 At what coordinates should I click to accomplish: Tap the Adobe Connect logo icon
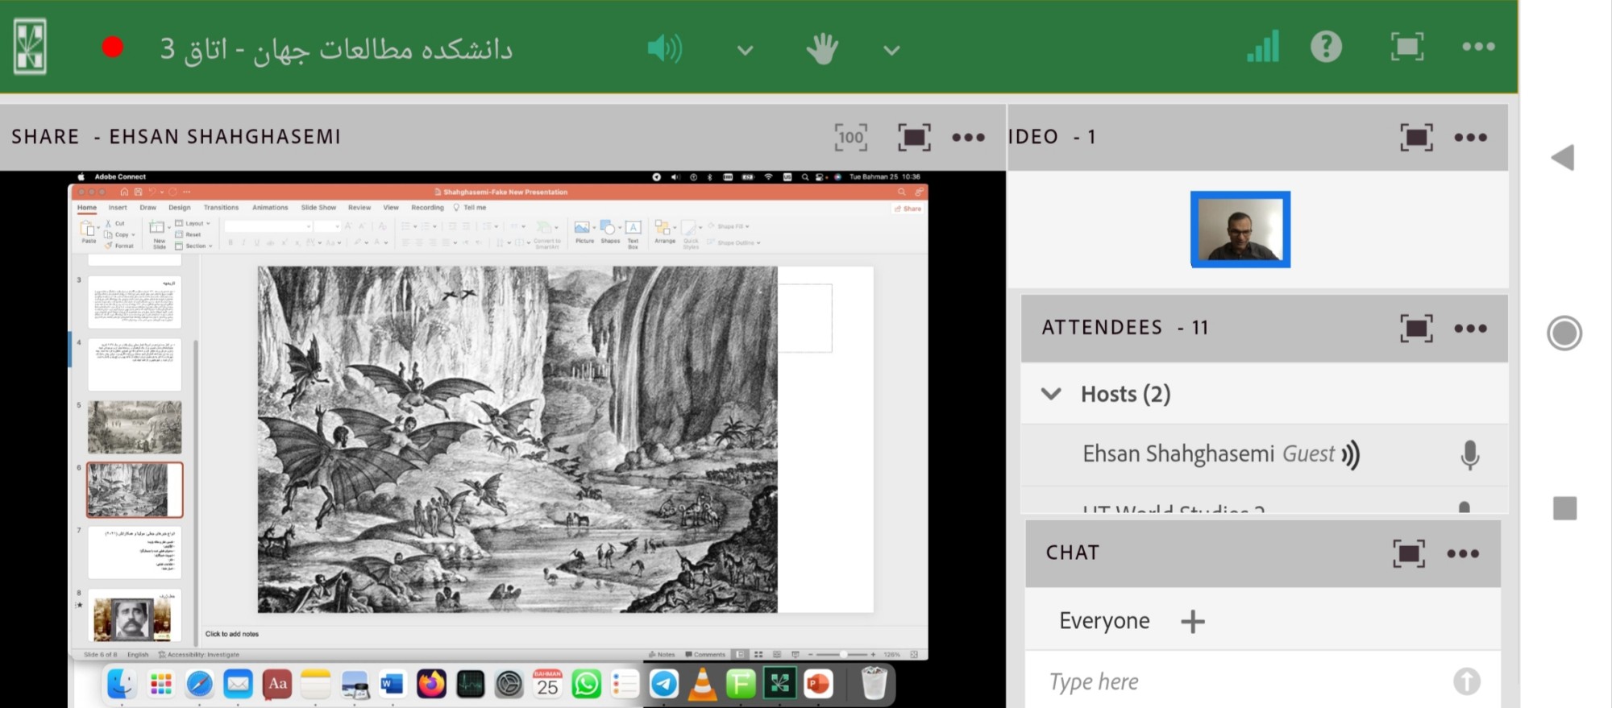click(x=30, y=48)
